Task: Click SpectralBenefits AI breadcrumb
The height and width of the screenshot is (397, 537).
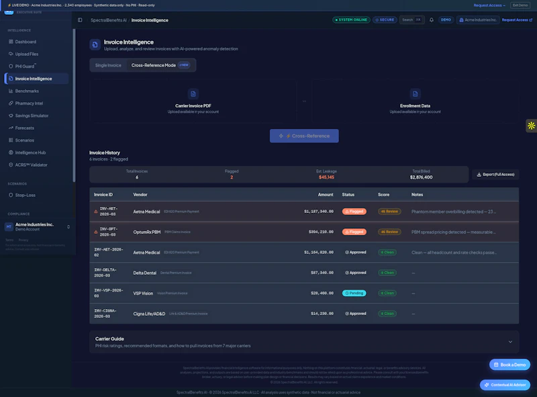Action: (x=109, y=20)
